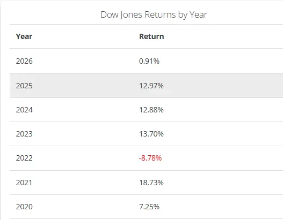The width and height of the screenshot is (283, 220).
Task: Click the 7.25% return value
Action: [x=149, y=207]
